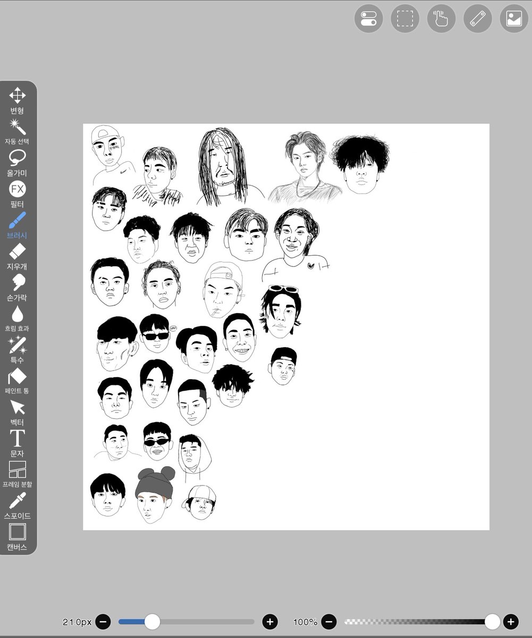This screenshot has width=532, height=638.
Task: Increase opacity with plus button
Action: coord(511,622)
